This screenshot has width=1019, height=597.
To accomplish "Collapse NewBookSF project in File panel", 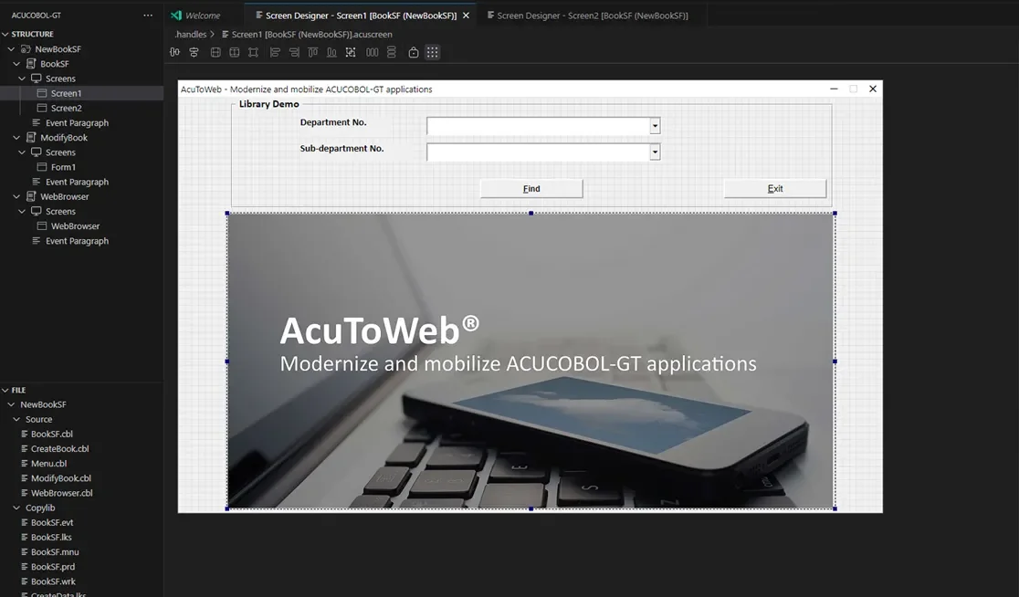I will pos(11,404).
